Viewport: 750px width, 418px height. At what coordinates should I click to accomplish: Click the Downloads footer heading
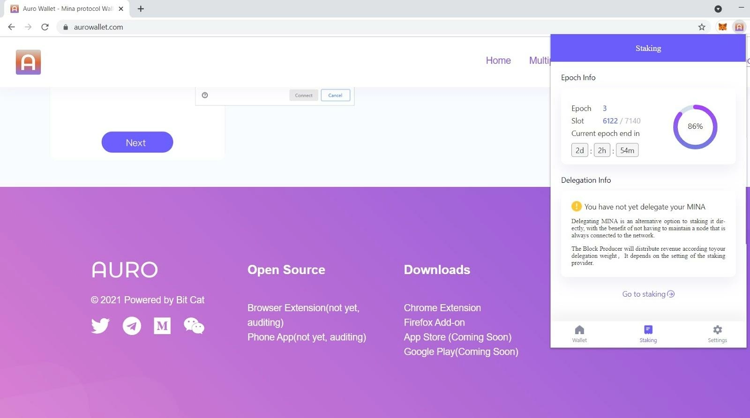coord(437,270)
